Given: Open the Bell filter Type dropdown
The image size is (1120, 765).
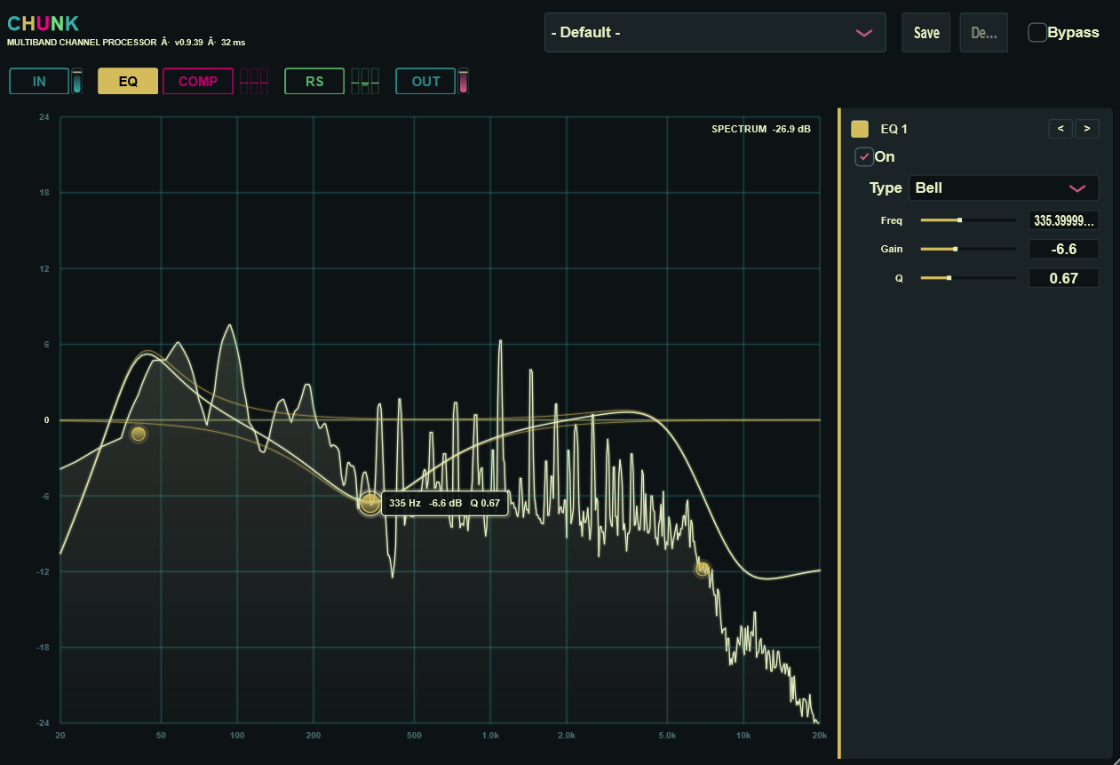Looking at the screenshot, I should (1004, 188).
